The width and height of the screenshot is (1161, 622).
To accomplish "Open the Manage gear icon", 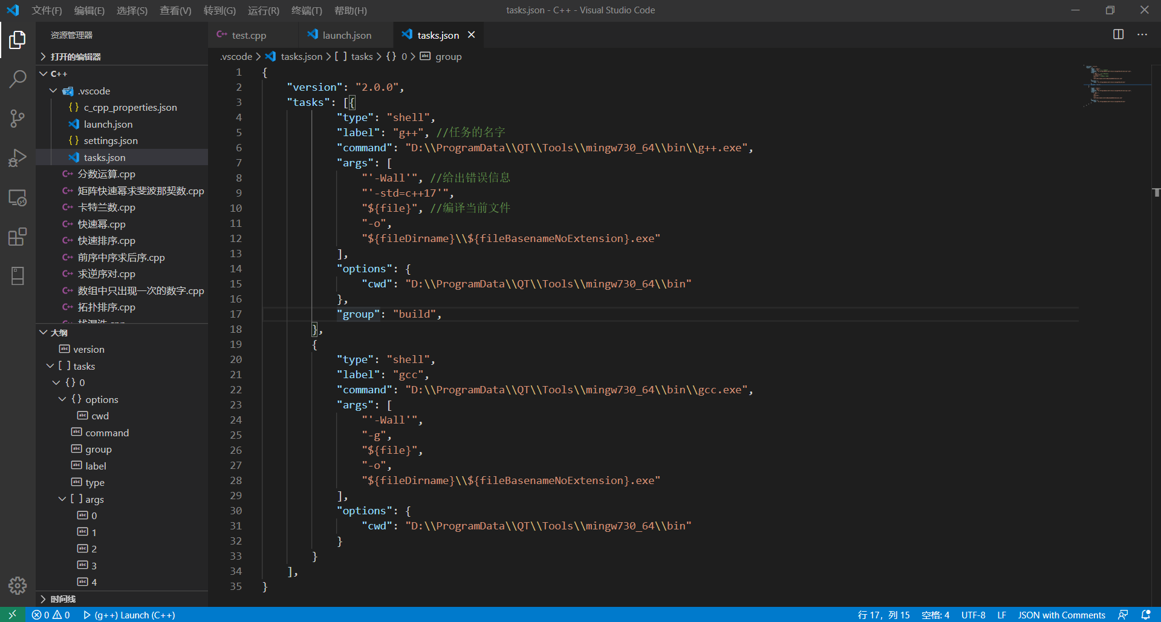I will coord(18,585).
